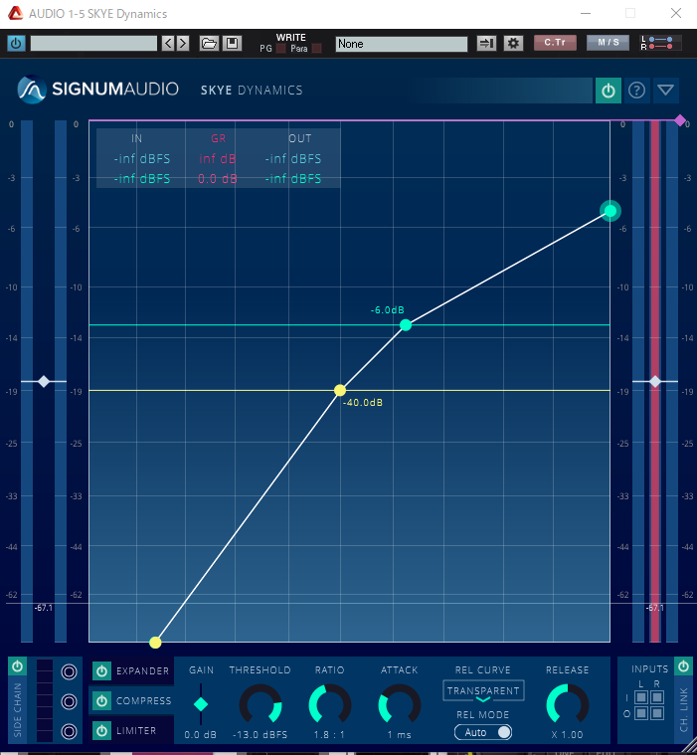697x755 pixels.
Task: Open preset file with folder icon
Action: click(x=209, y=44)
